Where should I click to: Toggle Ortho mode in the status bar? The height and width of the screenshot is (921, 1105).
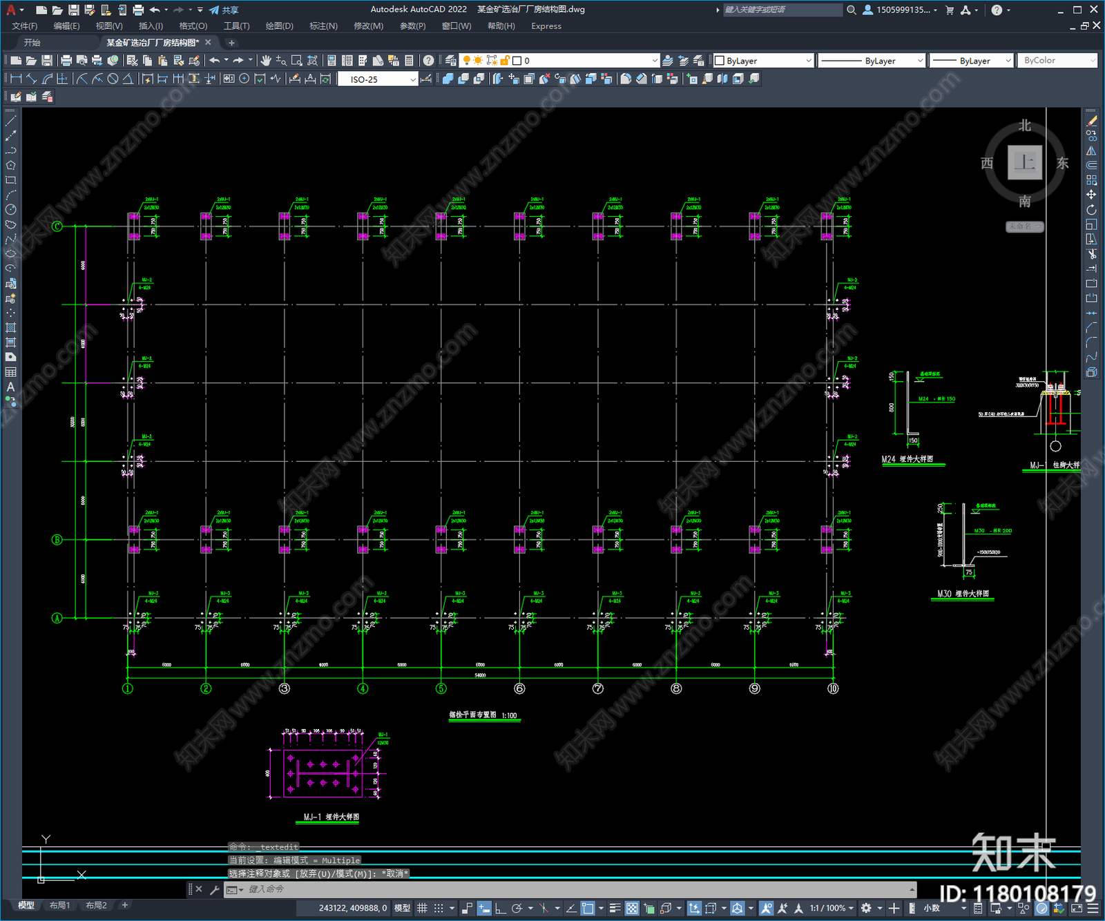tap(500, 909)
